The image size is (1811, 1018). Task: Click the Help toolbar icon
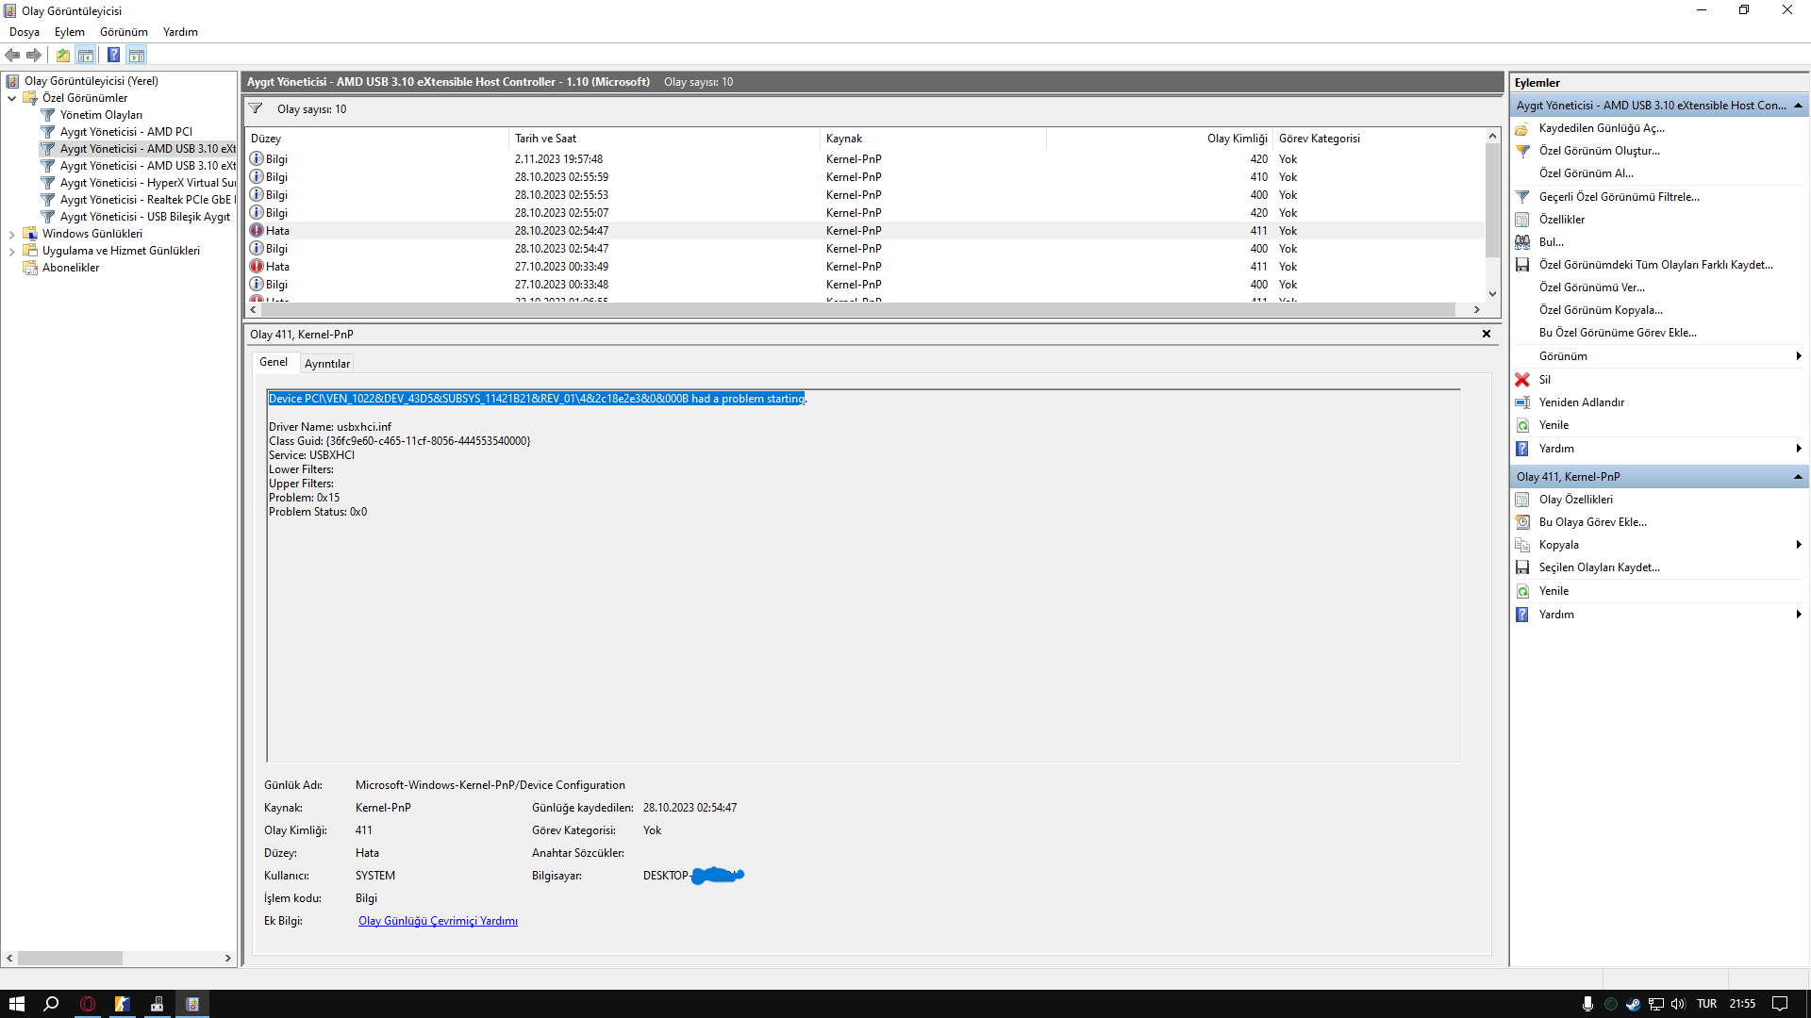point(113,55)
